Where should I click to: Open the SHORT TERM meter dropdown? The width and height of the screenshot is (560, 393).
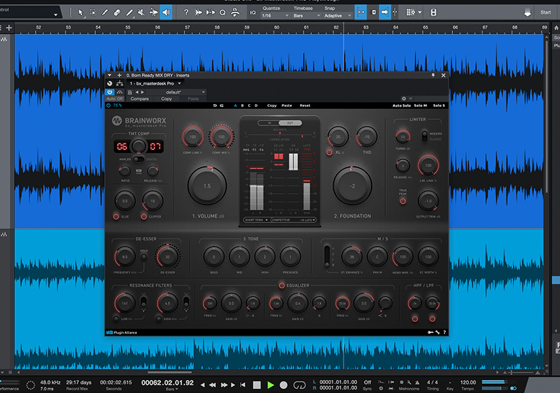click(x=256, y=220)
